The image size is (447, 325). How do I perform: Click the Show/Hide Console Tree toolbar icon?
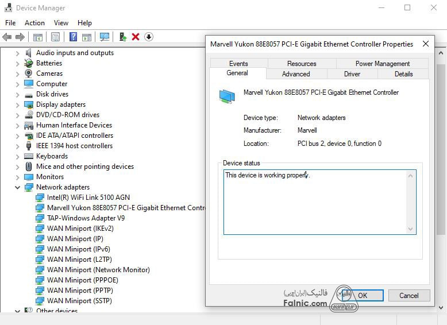click(x=37, y=37)
